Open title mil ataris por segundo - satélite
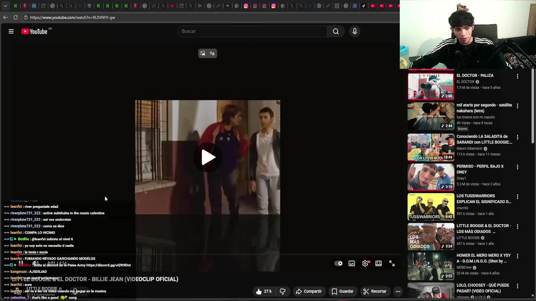 pos(484,108)
